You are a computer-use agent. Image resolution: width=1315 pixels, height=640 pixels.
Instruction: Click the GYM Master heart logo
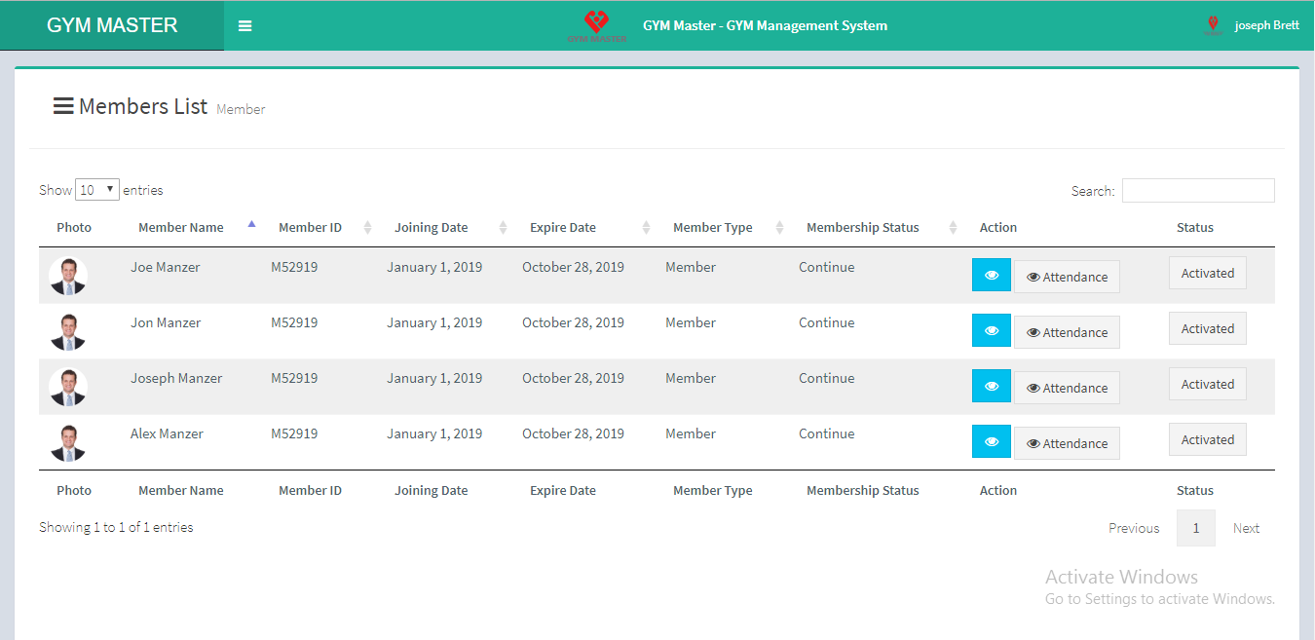coord(596,25)
